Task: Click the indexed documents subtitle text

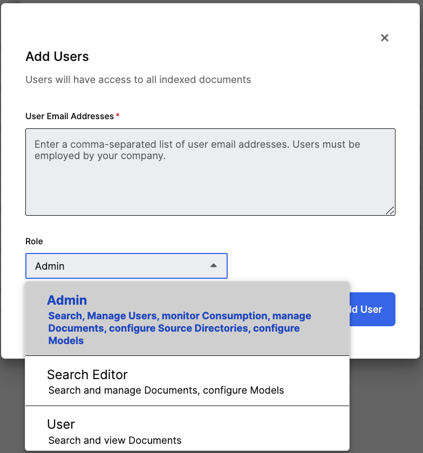Action: pos(138,80)
